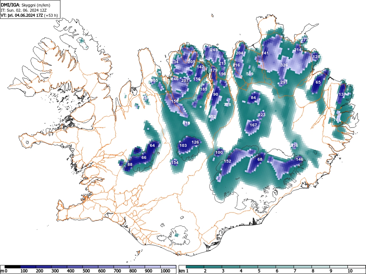The width and height of the screenshot is (366, 274).
Task: Click visibility value 245 on the north coast
Action: [x=214, y=50]
